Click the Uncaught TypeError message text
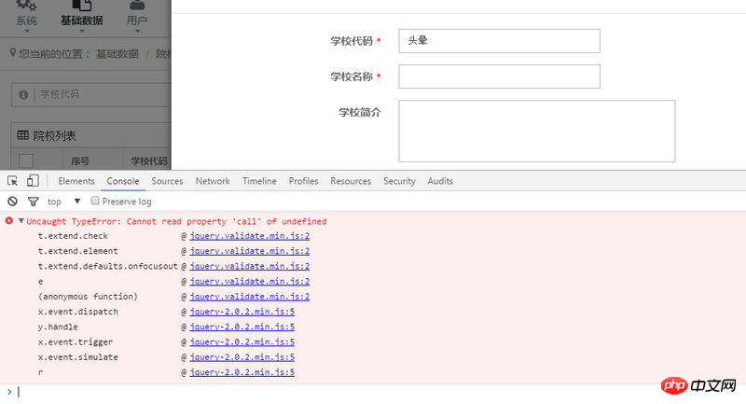 tap(176, 221)
